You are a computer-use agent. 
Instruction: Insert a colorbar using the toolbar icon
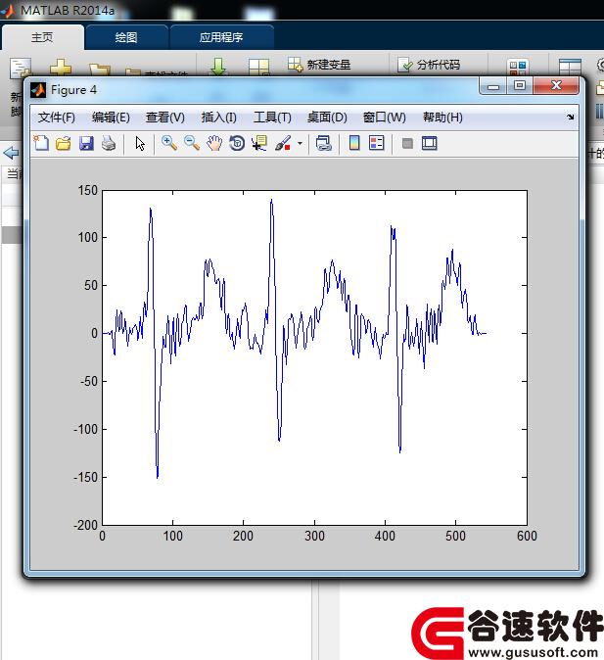[x=354, y=144]
